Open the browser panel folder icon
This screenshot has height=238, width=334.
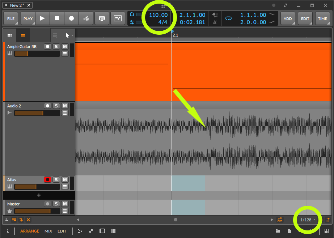click(278, 231)
